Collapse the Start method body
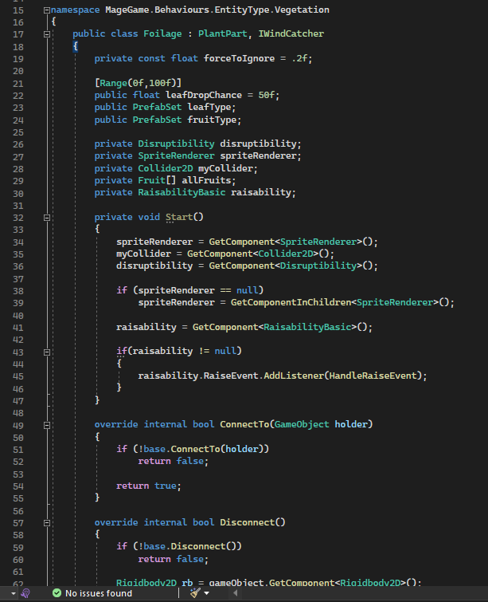 coord(47,217)
